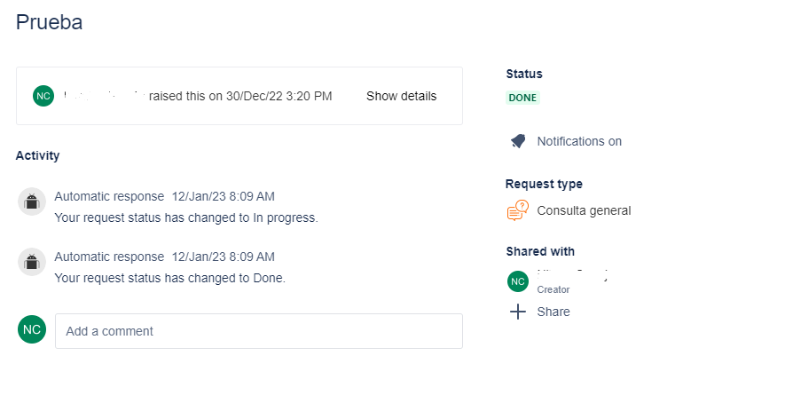The image size is (785, 411).
Task: Focus the Add a comment field
Action: tap(259, 331)
